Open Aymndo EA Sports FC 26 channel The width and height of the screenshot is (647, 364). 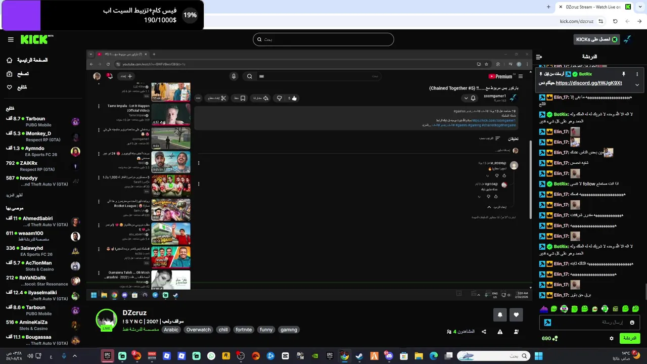click(43, 151)
